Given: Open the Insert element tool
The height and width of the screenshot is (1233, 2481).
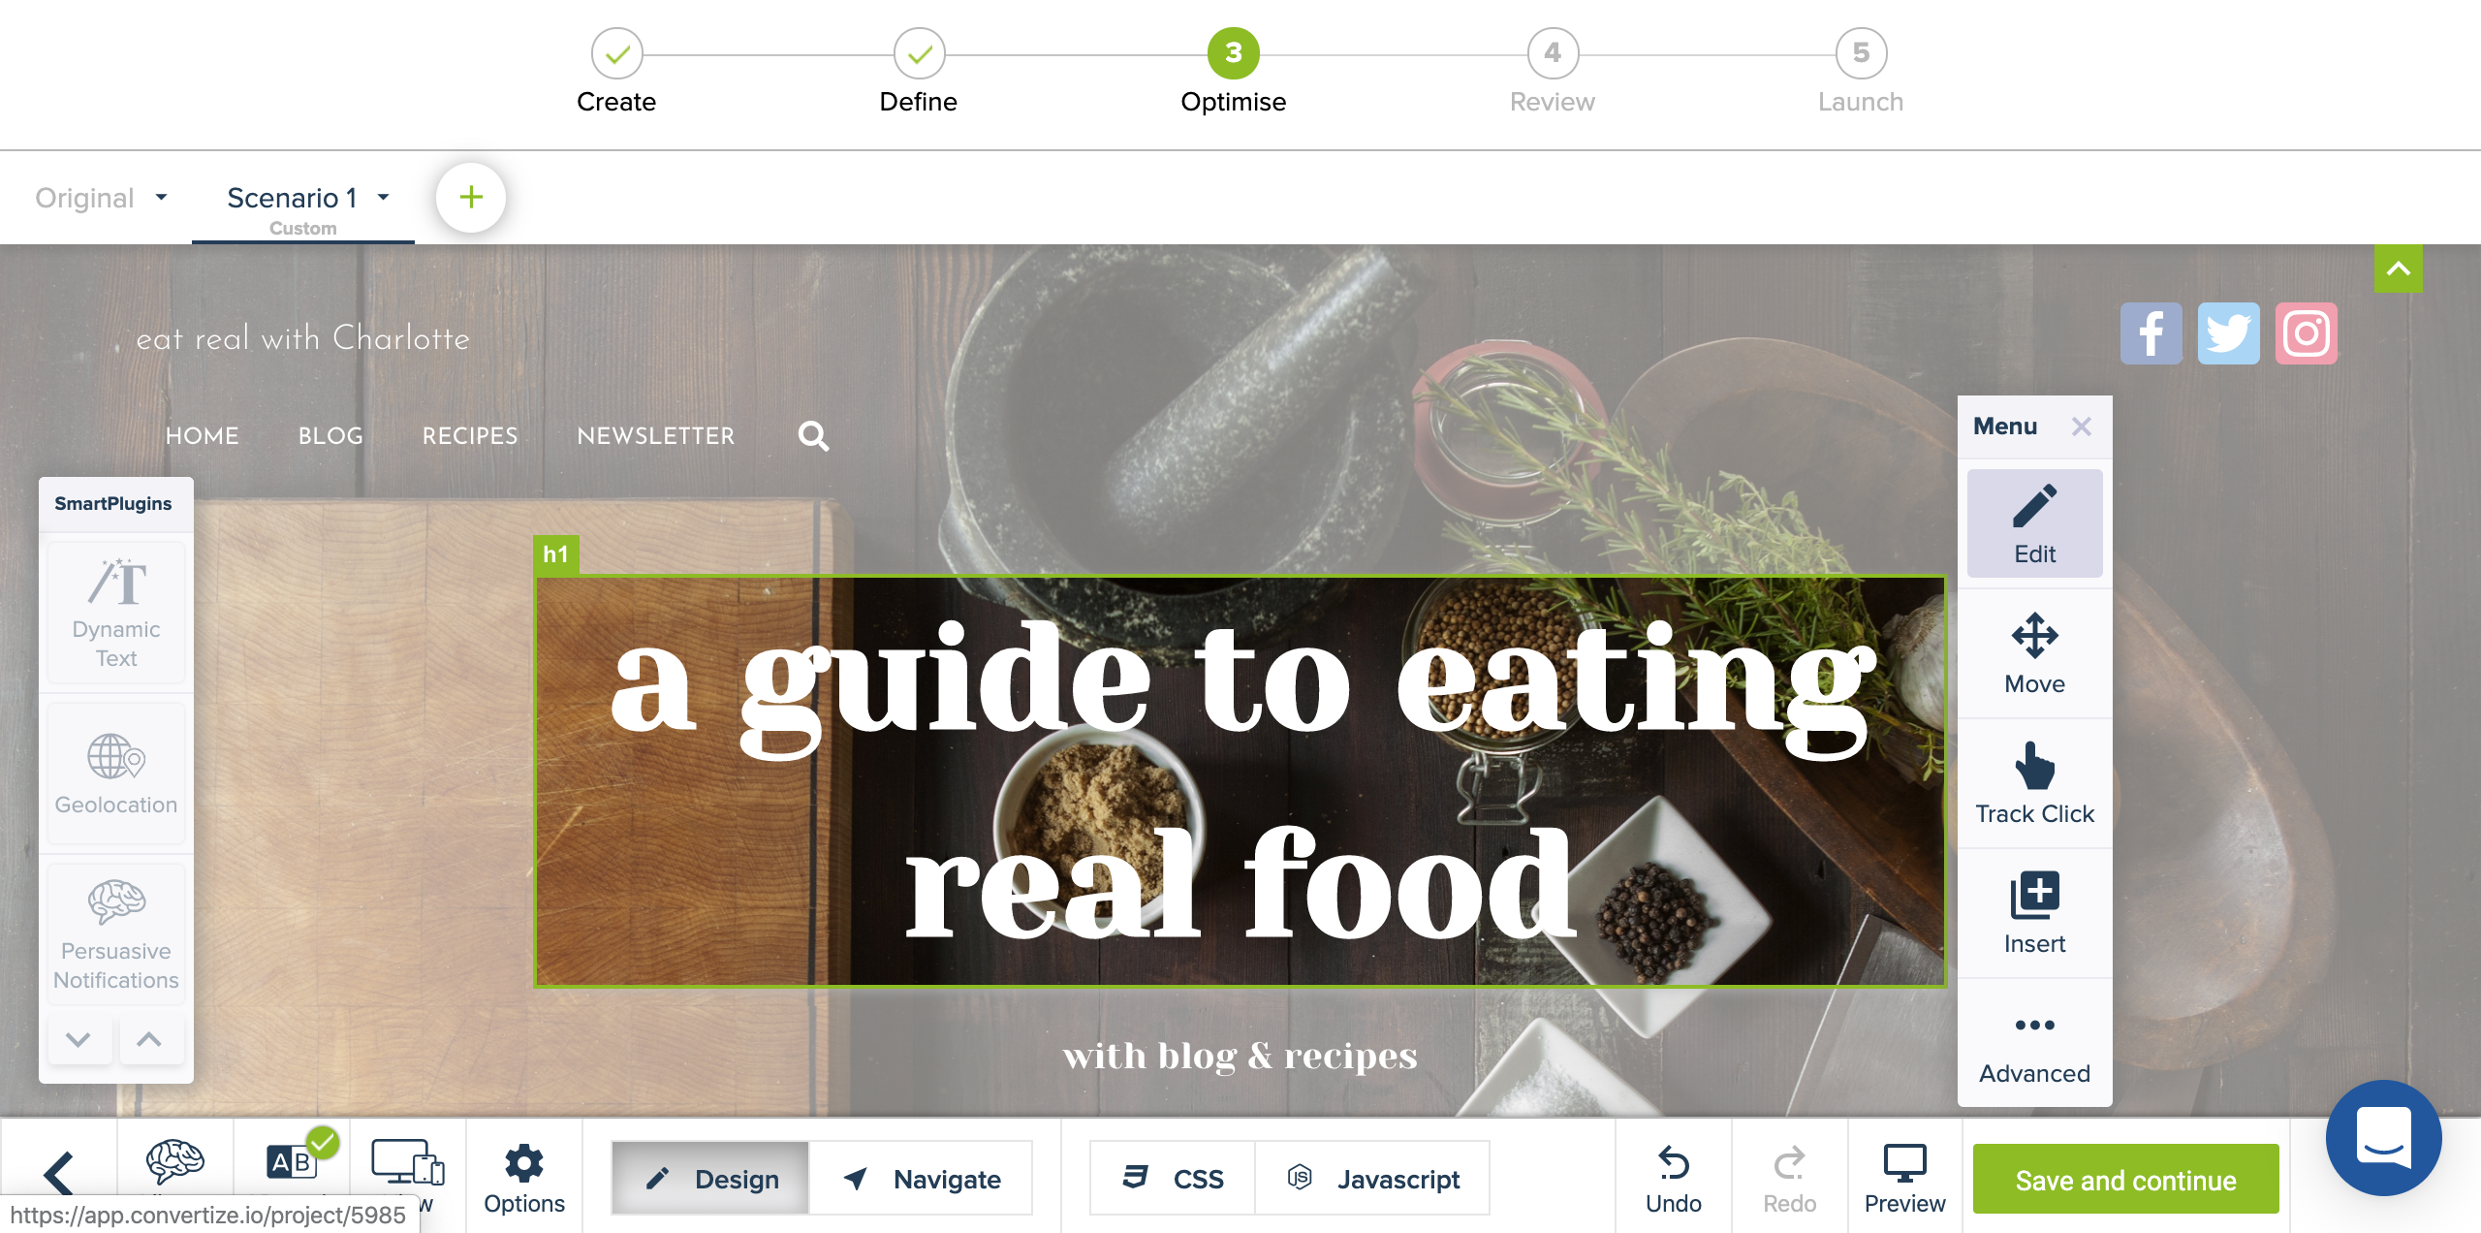Looking at the screenshot, I should (x=2034, y=913).
